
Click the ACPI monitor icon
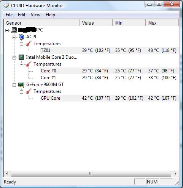[x=22, y=37]
